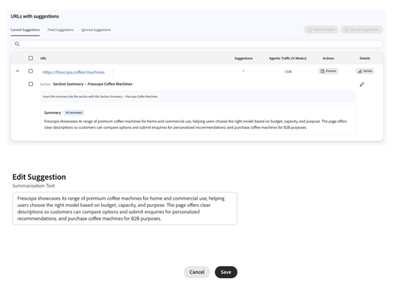Viewport: 417px width, 292px height.
Task: Click the search magnifier icon
Action: (17, 44)
